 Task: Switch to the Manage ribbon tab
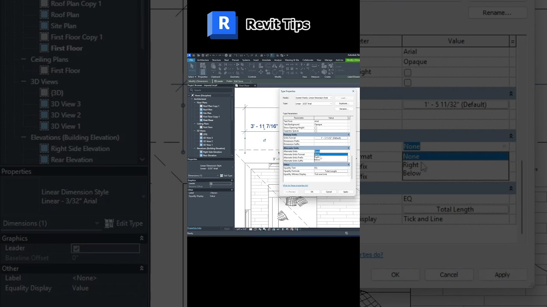(x=328, y=60)
